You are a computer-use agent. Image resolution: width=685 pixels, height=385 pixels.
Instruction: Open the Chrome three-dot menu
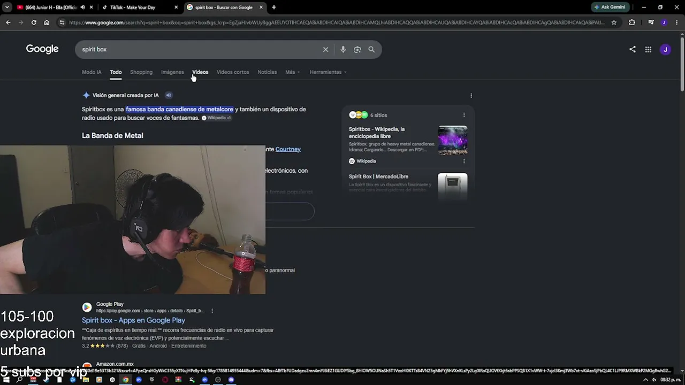[676, 22]
